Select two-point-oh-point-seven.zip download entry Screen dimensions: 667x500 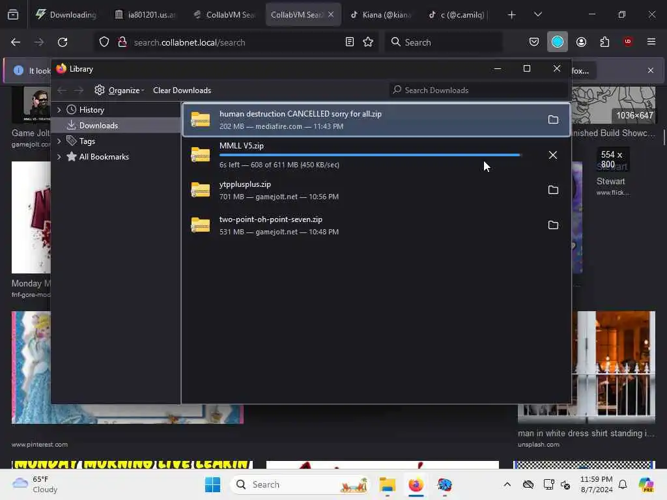click(376, 225)
